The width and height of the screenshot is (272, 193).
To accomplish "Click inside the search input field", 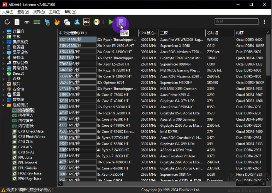I will (237, 22).
